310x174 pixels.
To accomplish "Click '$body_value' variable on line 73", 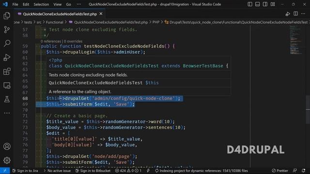I will [61, 128].
